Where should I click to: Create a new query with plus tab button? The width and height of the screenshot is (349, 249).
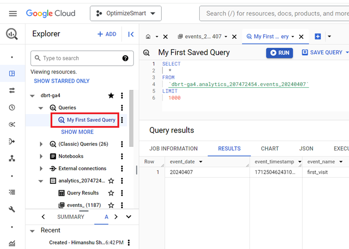[x=318, y=36]
